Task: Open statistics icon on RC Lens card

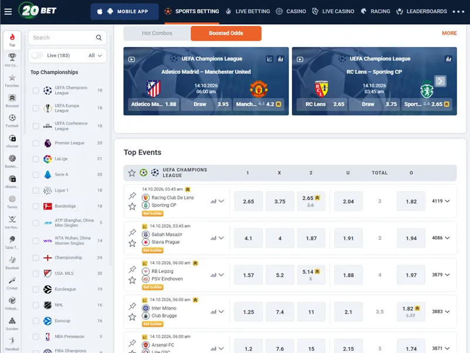Action: pos(448,59)
